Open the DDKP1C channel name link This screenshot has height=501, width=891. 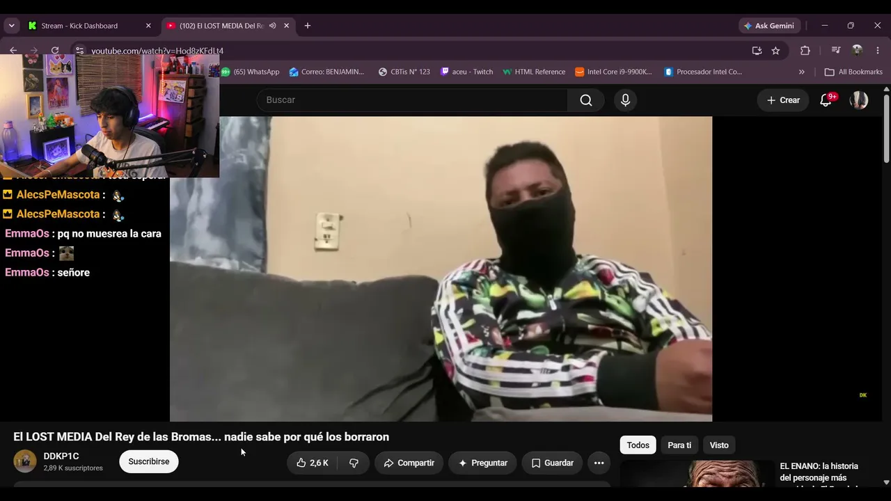61,456
